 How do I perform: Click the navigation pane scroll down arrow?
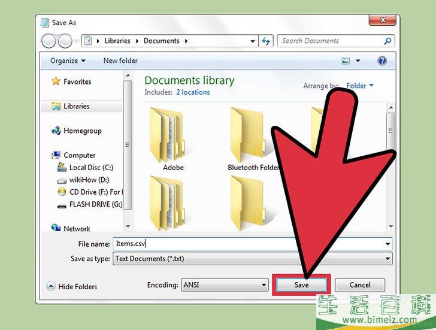point(128,226)
